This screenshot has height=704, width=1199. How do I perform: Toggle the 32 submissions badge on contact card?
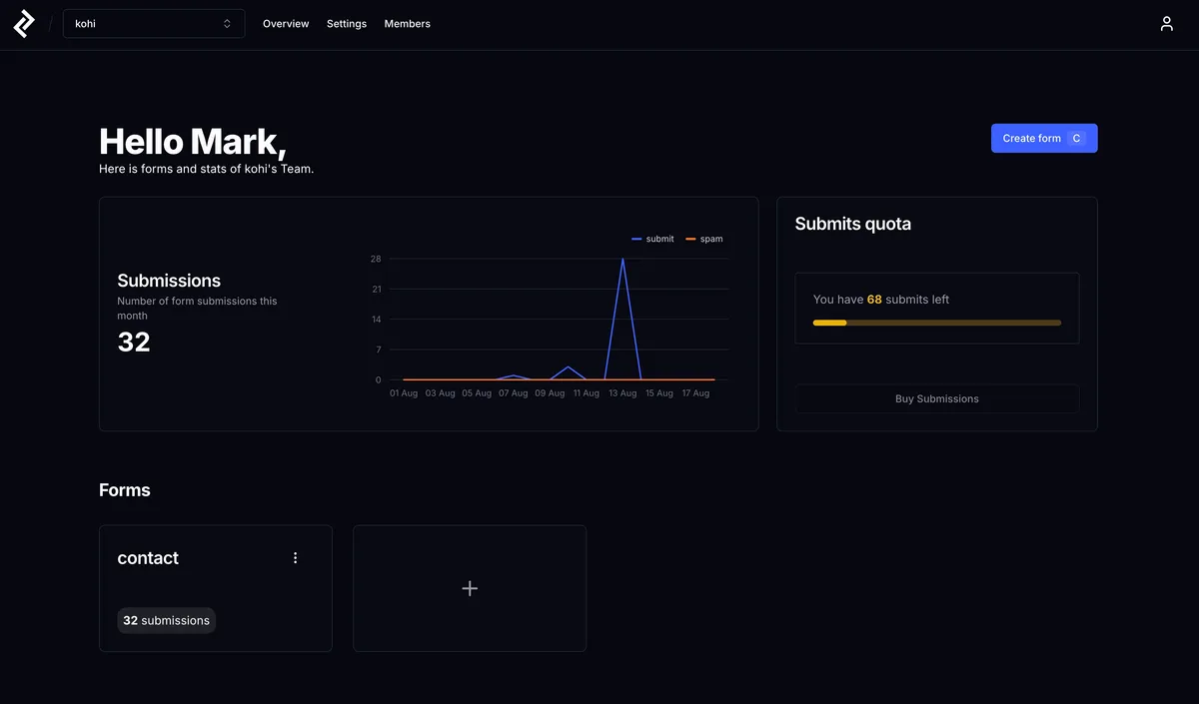tap(166, 620)
